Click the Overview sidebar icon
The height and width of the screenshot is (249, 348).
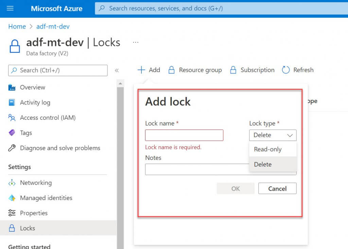12,87
